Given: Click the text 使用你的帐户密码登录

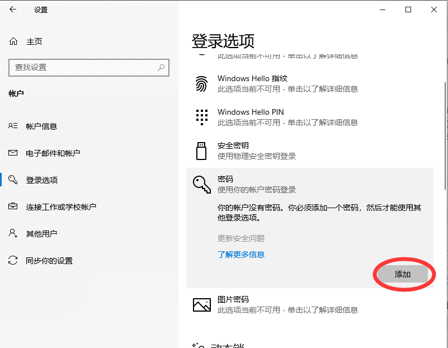Looking at the screenshot, I should click(257, 190).
